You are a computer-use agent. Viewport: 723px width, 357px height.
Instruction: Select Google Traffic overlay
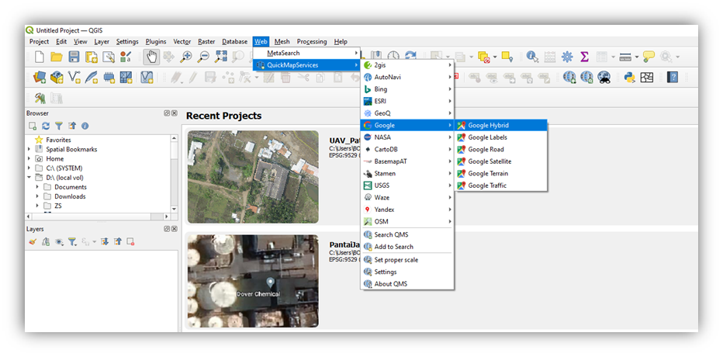[x=501, y=185]
